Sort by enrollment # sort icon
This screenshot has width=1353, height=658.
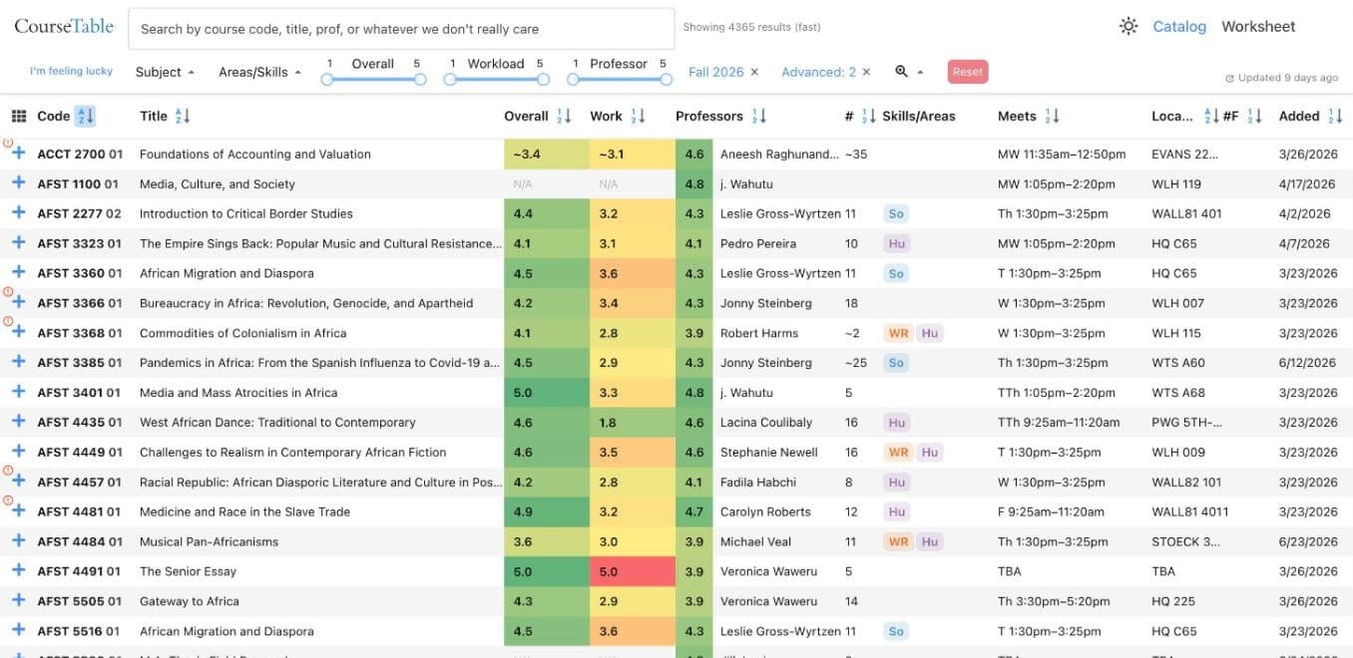click(x=868, y=117)
